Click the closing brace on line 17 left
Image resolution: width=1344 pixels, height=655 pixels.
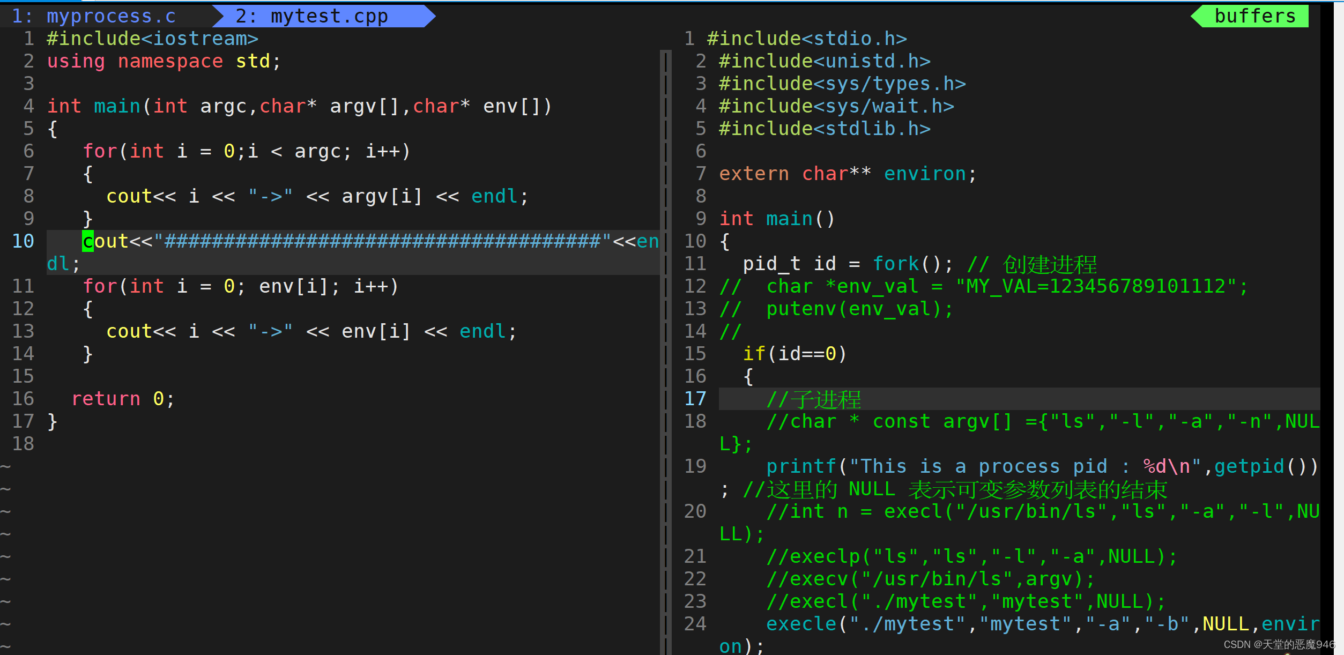[52, 421]
